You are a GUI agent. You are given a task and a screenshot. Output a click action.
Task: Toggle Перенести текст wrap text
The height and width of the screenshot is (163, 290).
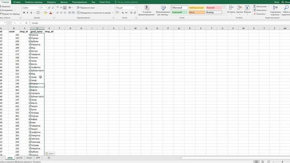point(86,8)
